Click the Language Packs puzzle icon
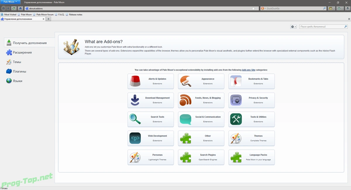351x190 pixels. (236, 157)
